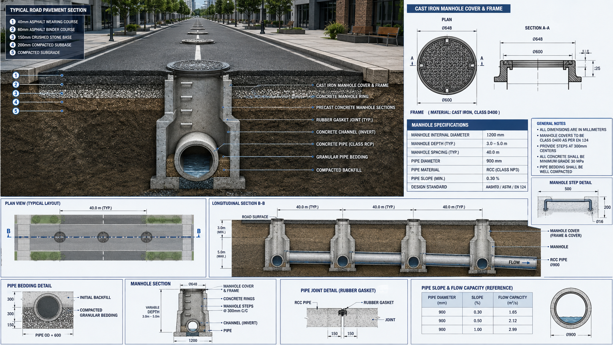Select the 'RCC (CLASS NP3)' pipe material value
Viewport: 613px width, 345px height.
(x=503, y=170)
